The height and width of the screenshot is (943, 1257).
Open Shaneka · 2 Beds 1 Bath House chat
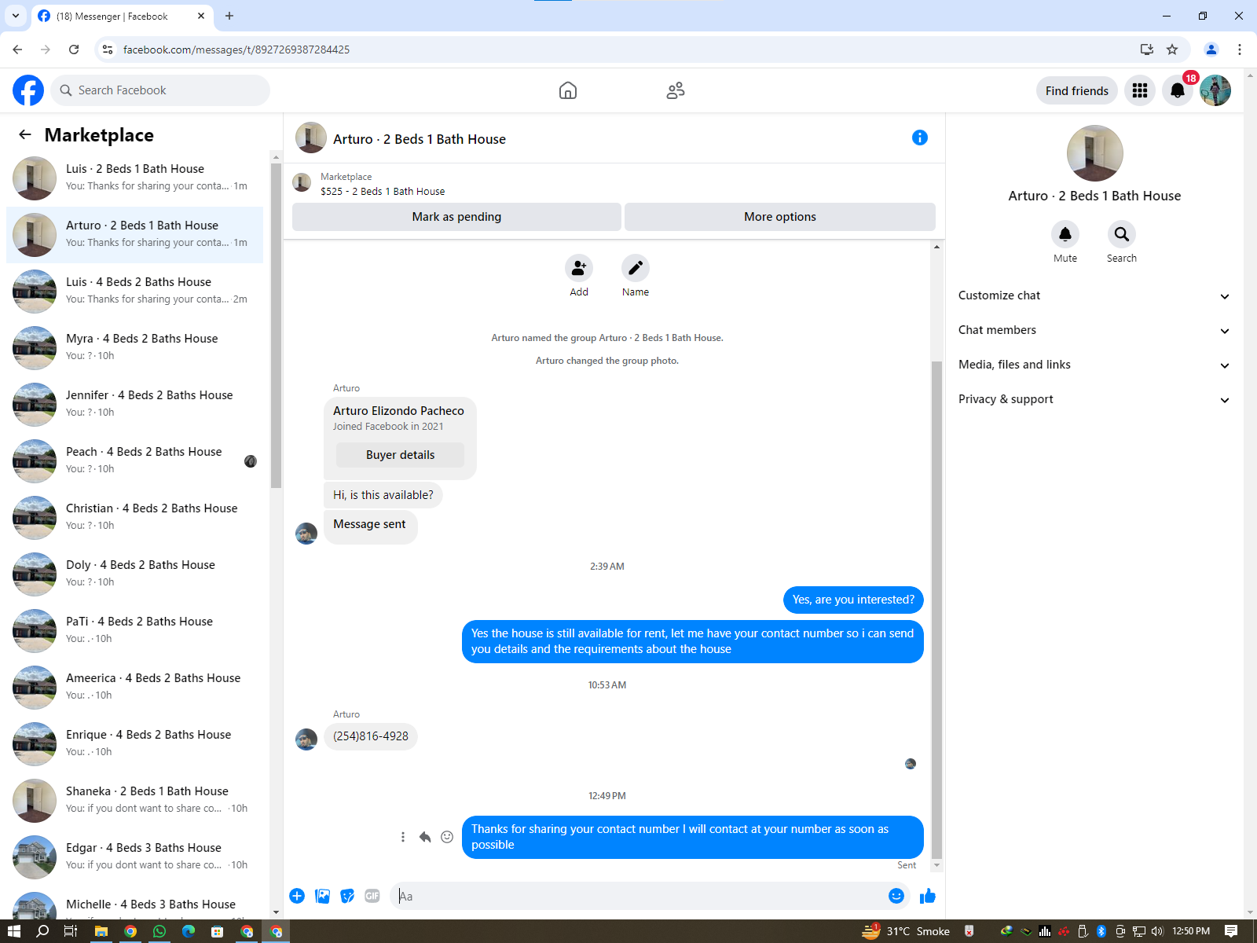[x=135, y=801]
